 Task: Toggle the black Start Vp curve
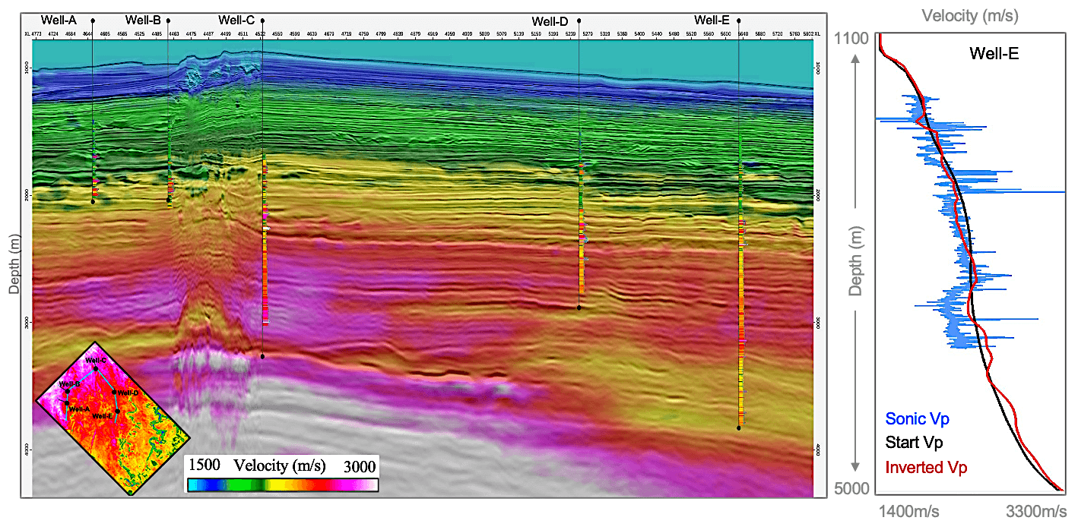915,443
